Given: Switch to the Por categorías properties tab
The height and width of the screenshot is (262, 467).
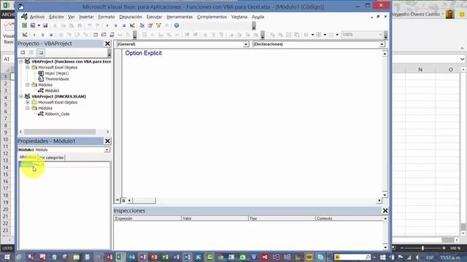Looking at the screenshot, I should point(52,157).
